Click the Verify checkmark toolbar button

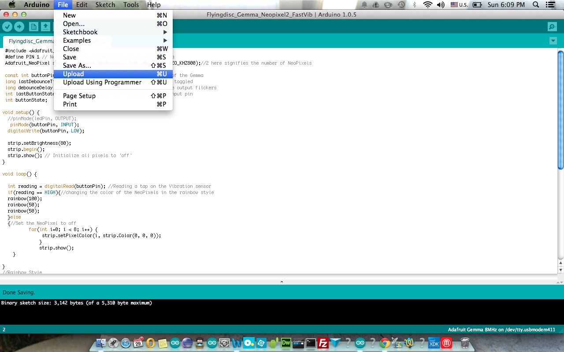point(7,27)
